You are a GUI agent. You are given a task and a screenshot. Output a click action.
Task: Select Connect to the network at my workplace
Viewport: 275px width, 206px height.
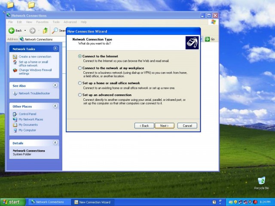(80, 68)
